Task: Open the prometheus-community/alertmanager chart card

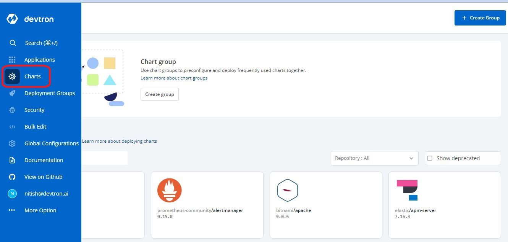Action: (207, 205)
